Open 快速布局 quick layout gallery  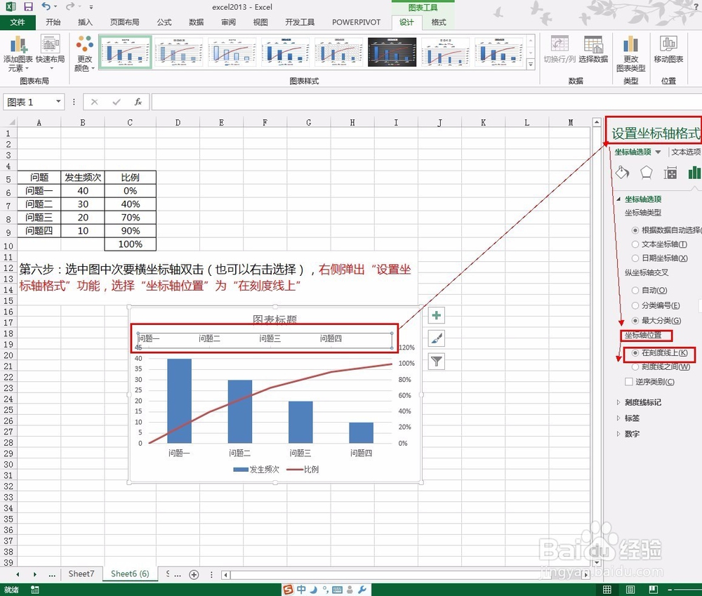click(x=50, y=53)
